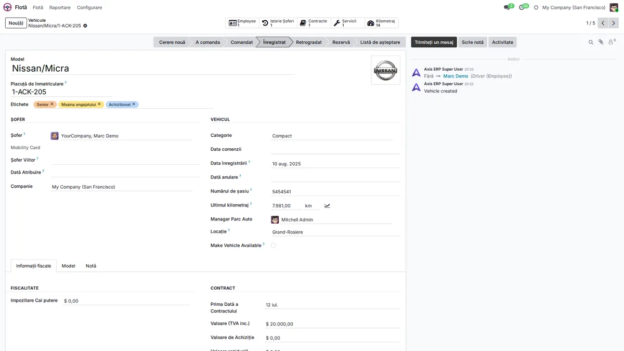Search messages in the chatter
624x351 pixels.
point(591,42)
